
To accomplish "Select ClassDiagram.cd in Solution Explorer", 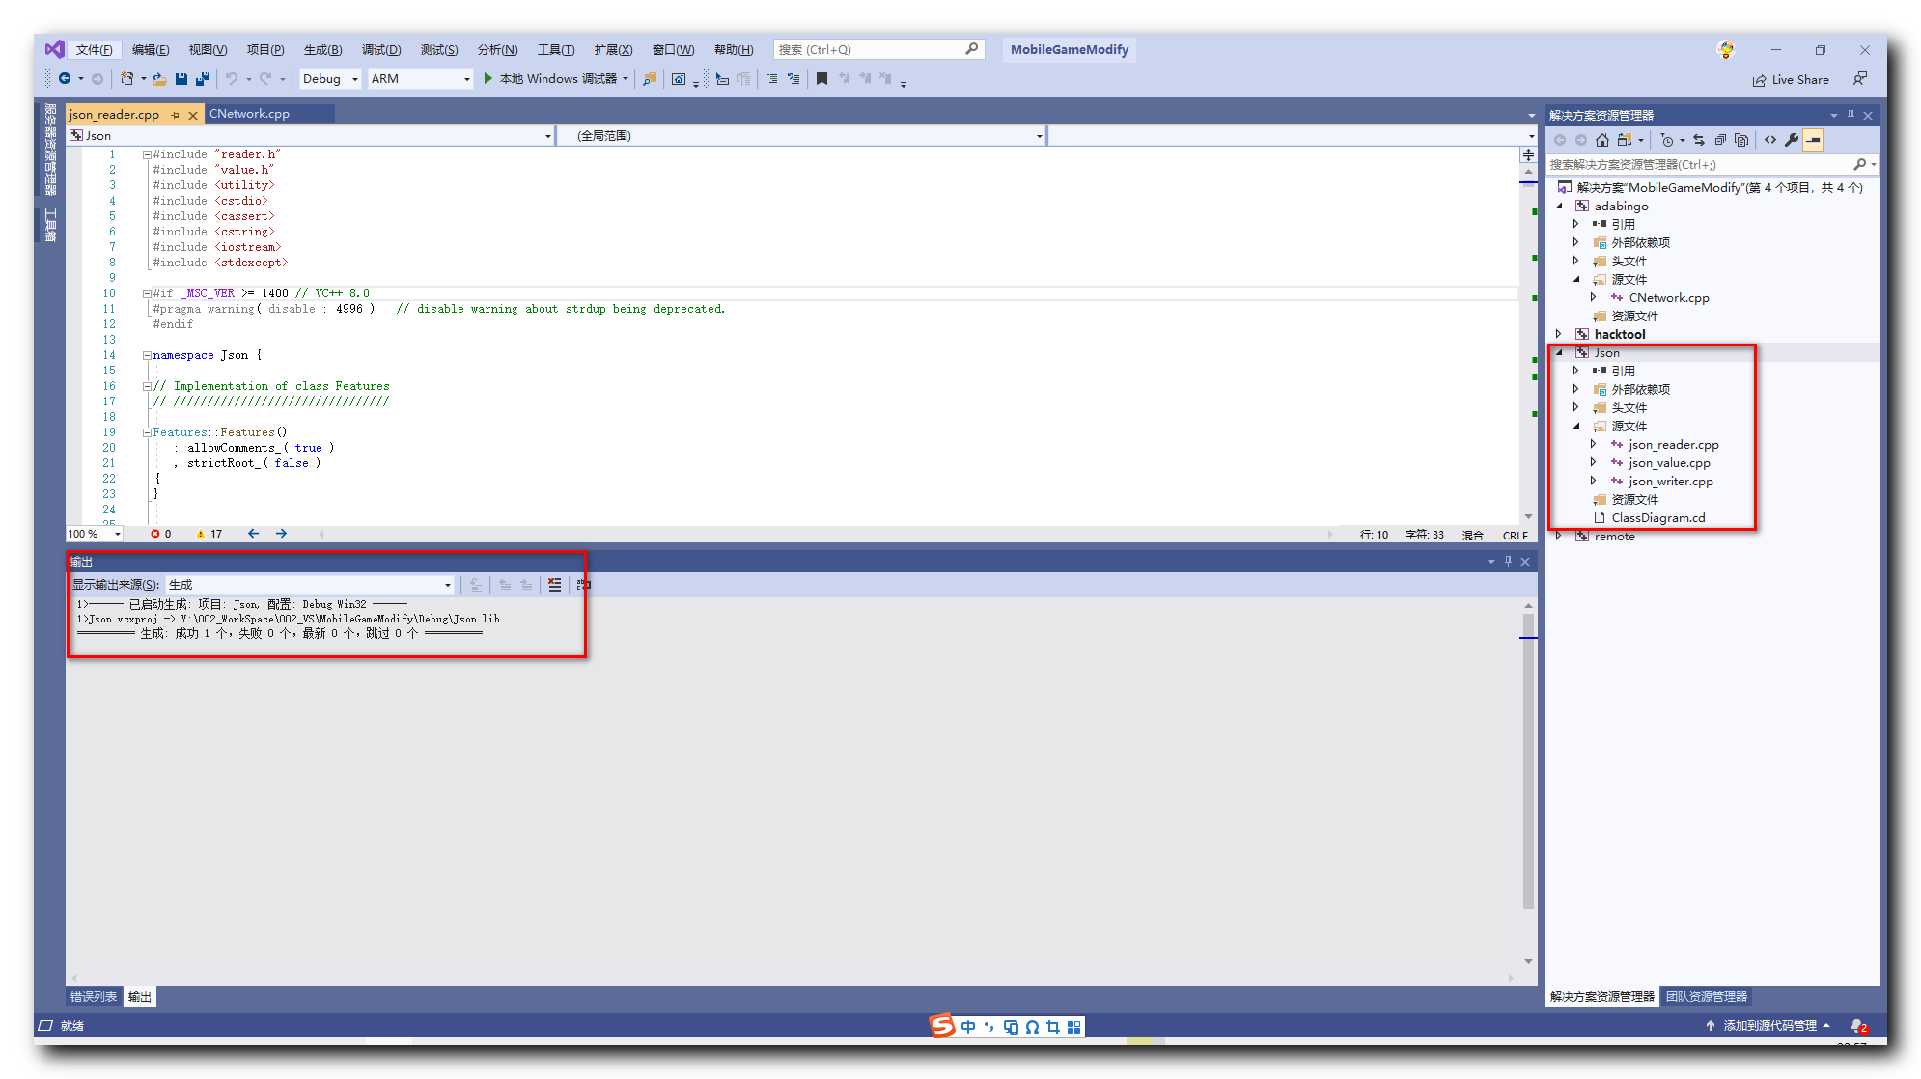I will tap(1657, 518).
